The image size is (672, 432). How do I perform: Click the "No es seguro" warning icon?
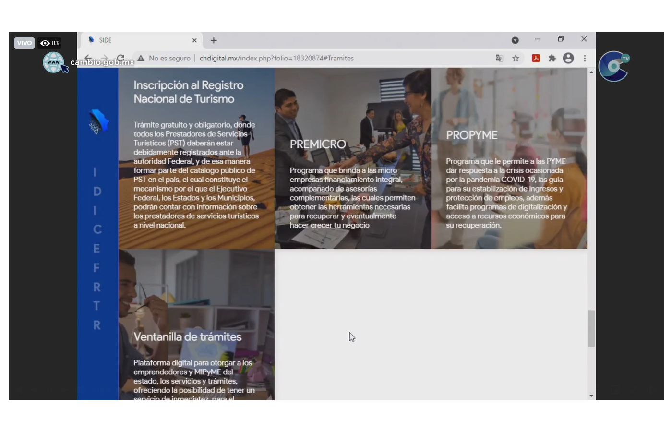point(141,58)
